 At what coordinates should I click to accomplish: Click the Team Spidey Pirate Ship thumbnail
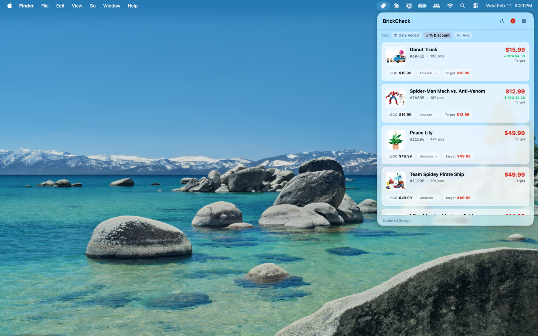coord(396,181)
